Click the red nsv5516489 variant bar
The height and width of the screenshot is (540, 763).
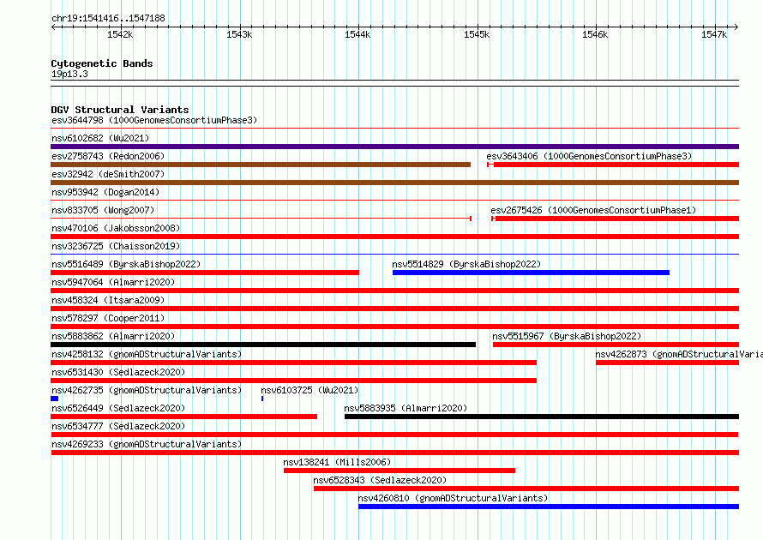coord(205,273)
